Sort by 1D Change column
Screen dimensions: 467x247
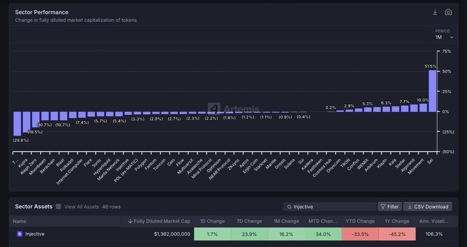point(212,221)
